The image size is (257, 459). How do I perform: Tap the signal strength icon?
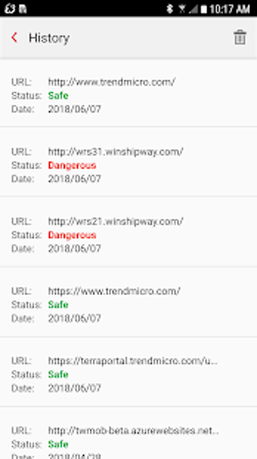point(194,9)
